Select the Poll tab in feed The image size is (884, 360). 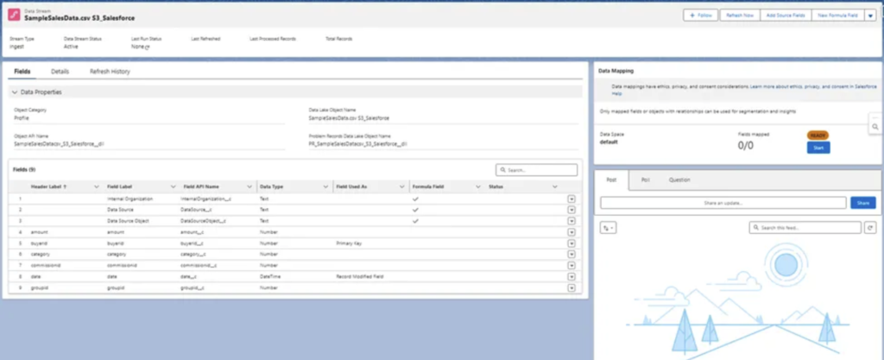pyautogui.click(x=646, y=180)
